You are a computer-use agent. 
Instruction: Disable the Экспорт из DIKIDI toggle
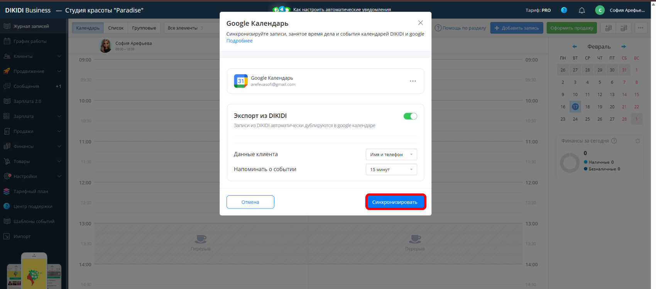410,116
